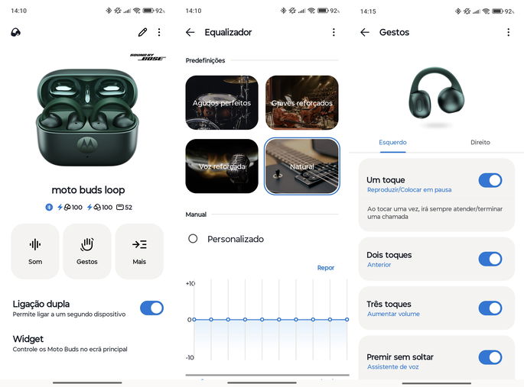Image resolution: width=524 pixels, height=387 pixels.
Task: Disable the Um toque gesture switch
Action: 490,180
